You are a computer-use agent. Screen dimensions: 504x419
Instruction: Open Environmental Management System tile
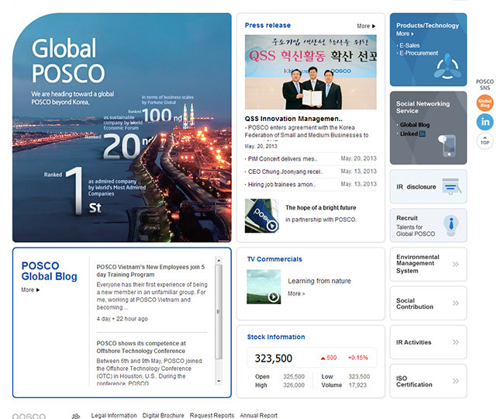428,265
